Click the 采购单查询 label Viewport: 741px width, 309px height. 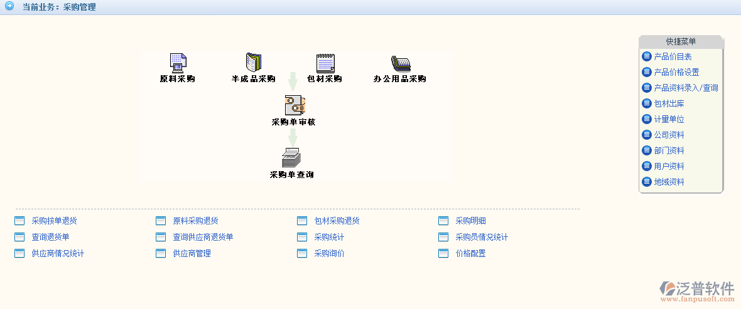[291, 174]
